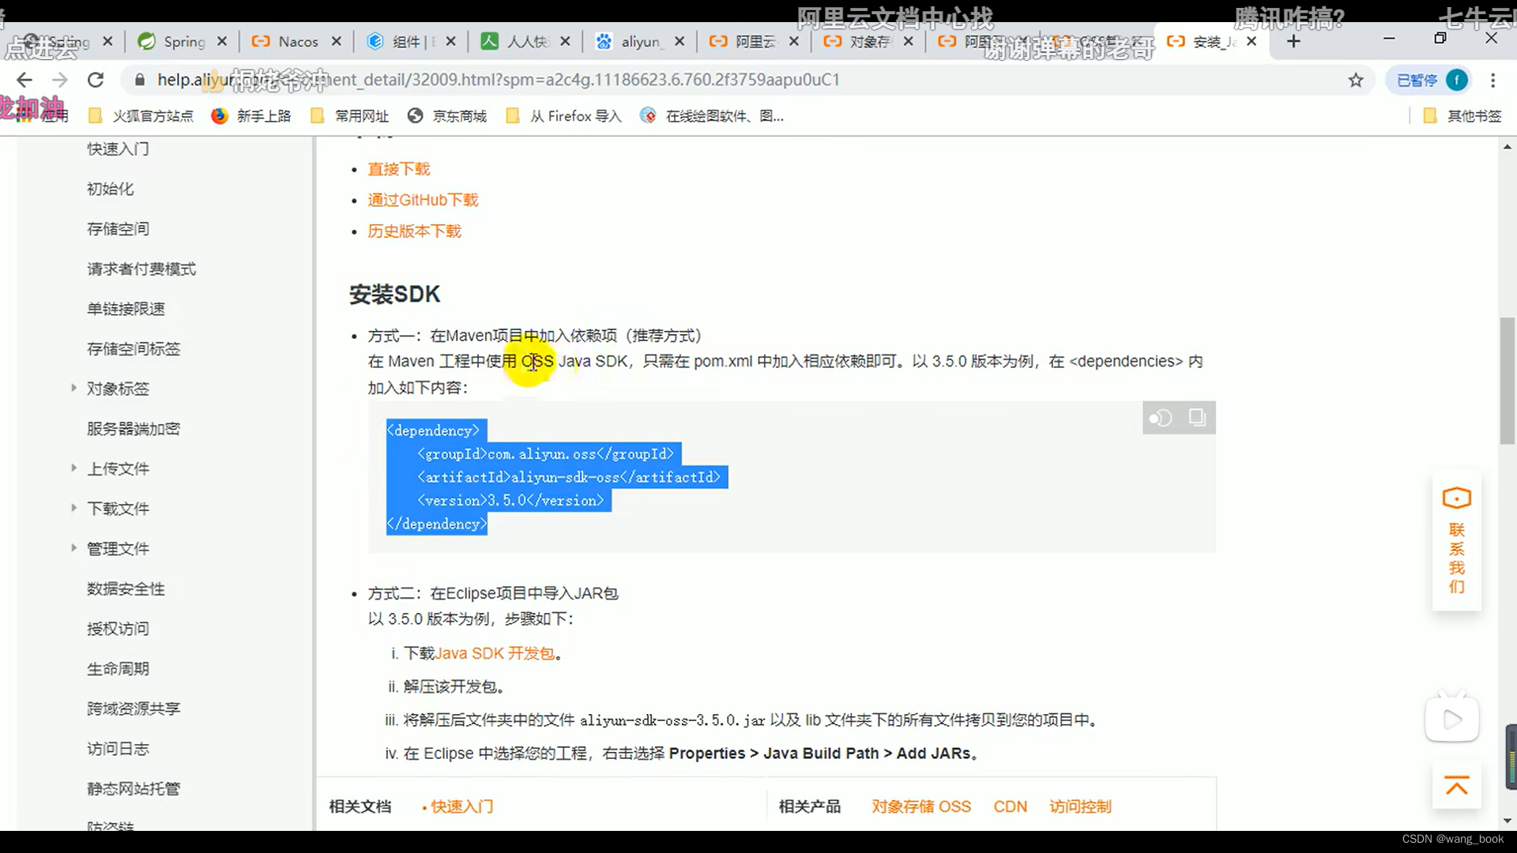Open the 火狐官方站点 bookmark folder
This screenshot has width=1517, height=853.
(x=141, y=116)
